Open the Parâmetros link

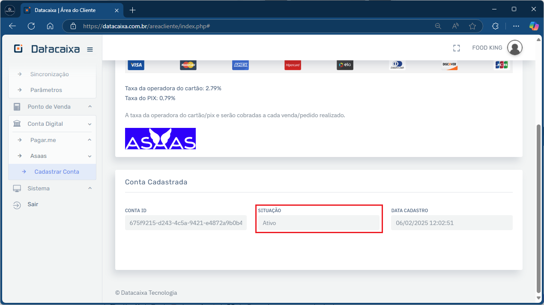[46, 90]
